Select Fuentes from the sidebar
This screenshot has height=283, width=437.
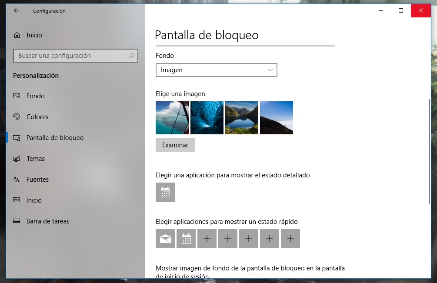(x=37, y=180)
